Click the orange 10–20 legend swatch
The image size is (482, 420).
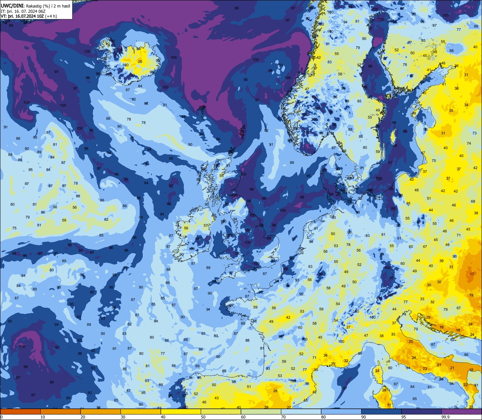click(x=60, y=412)
